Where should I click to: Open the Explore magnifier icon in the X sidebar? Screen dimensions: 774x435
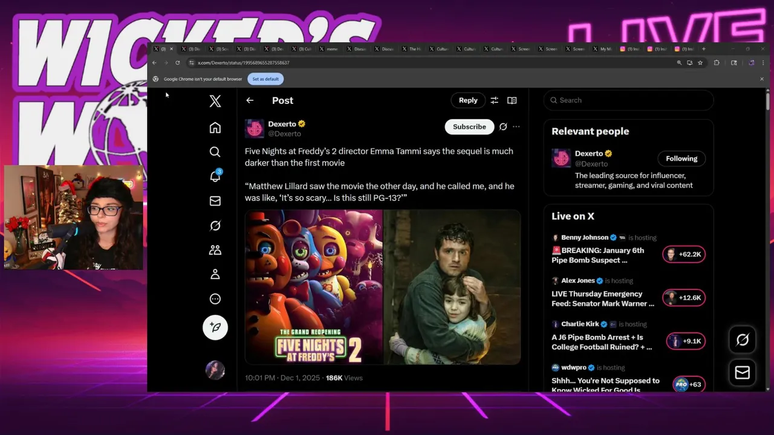tap(215, 152)
